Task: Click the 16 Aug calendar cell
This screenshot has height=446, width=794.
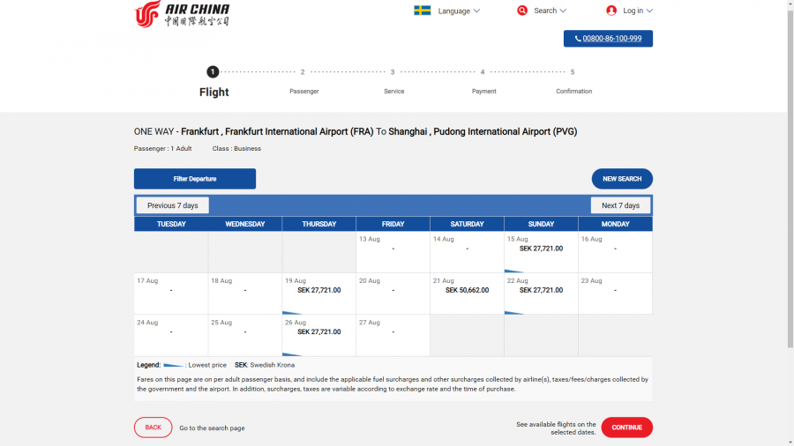Action: 615,252
